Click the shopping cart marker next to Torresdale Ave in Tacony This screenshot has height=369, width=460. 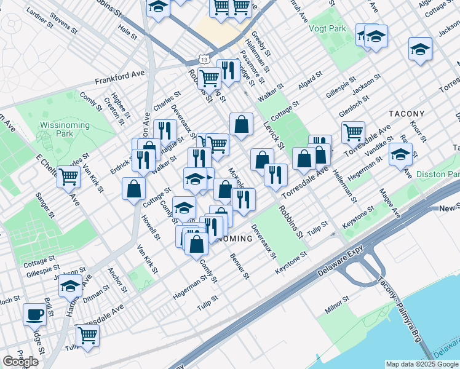click(x=353, y=133)
